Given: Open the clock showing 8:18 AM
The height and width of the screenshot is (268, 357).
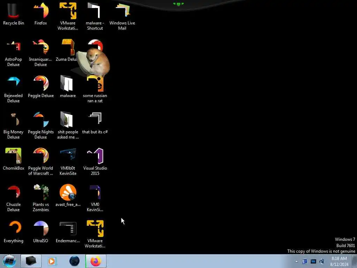Looking at the screenshot, I should coord(339,261).
